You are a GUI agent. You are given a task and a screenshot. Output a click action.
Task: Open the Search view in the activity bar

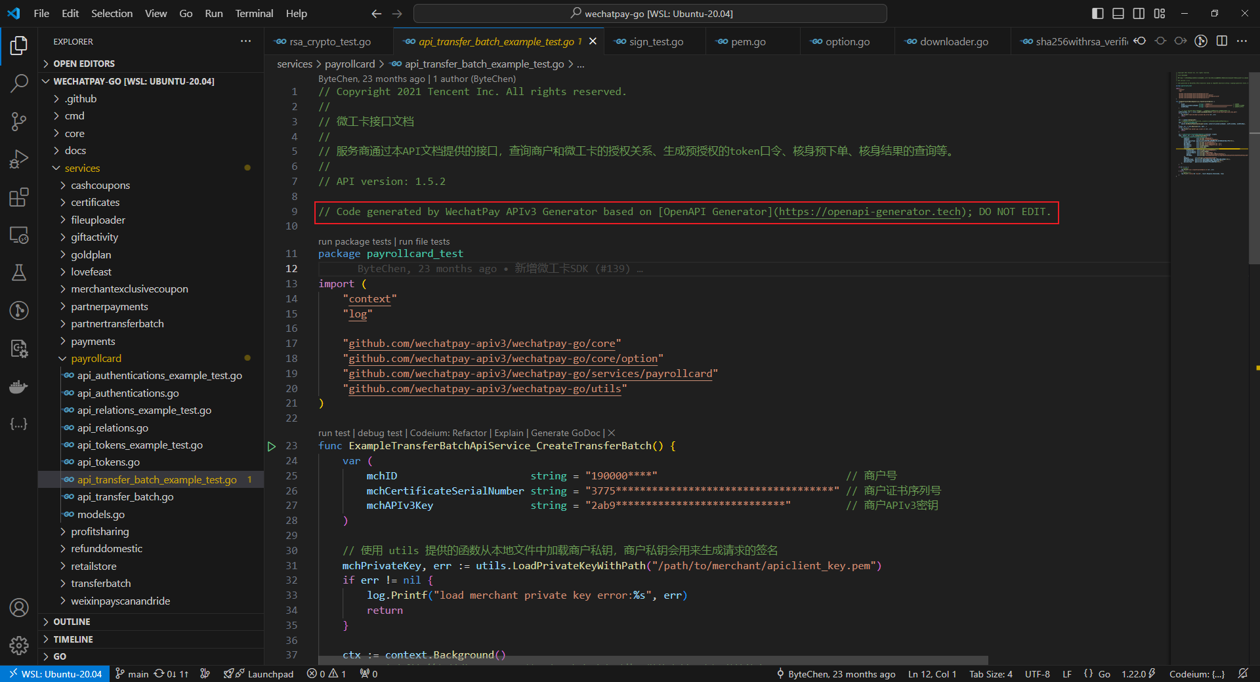click(19, 83)
